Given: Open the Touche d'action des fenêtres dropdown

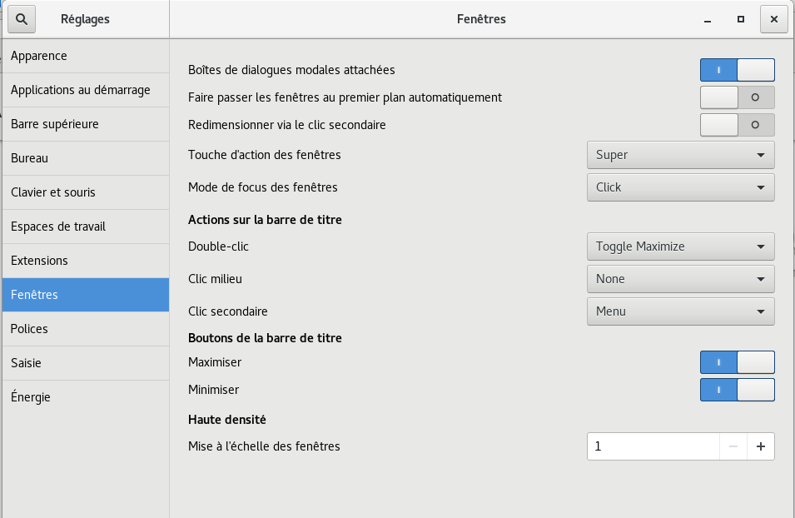Looking at the screenshot, I should pos(680,155).
